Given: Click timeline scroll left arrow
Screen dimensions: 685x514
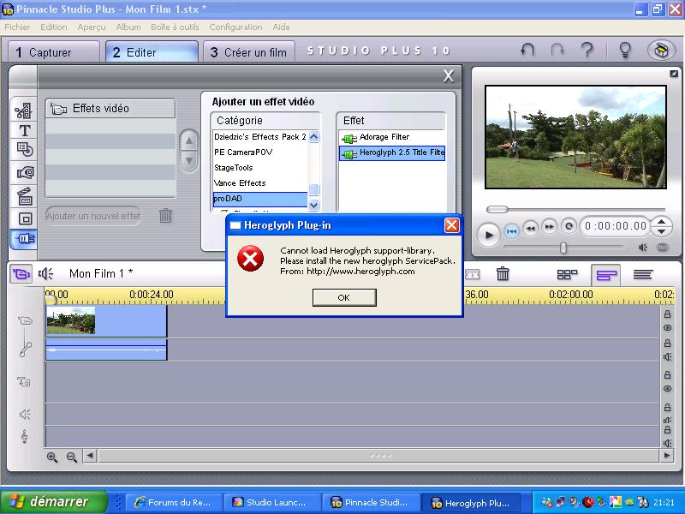Looking at the screenshot, I should click(90, 456).
